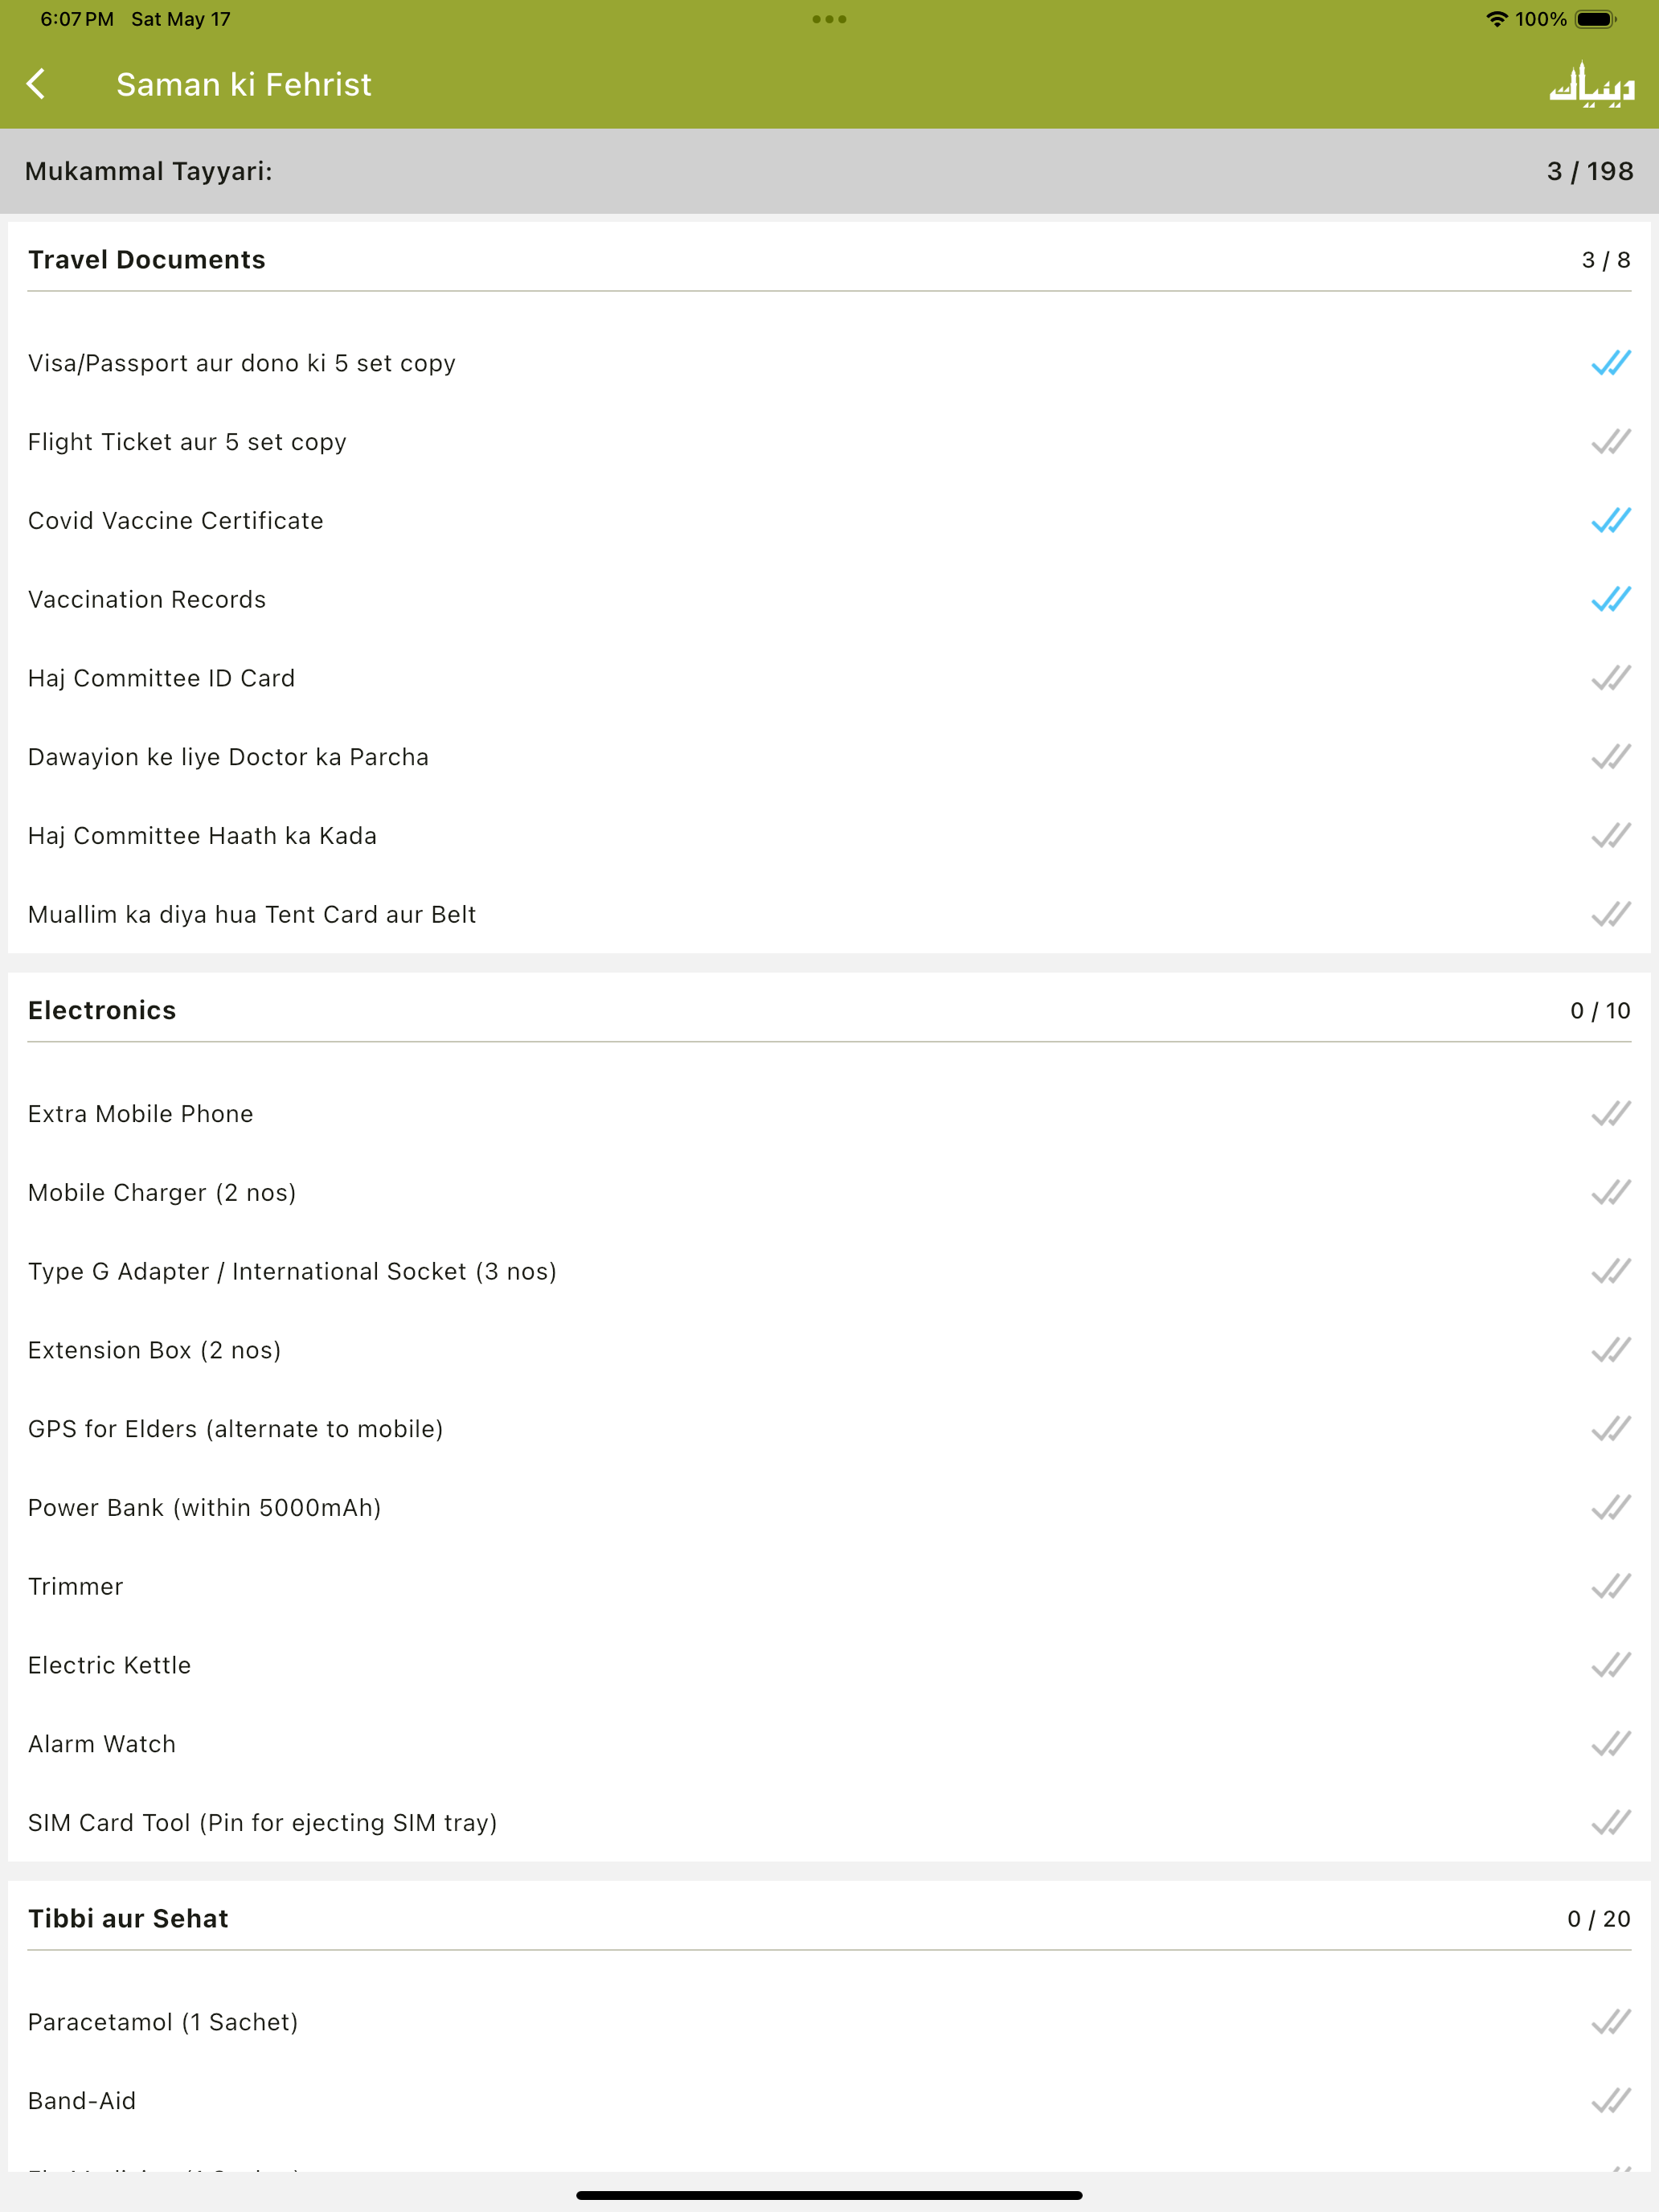Select SIM Card Tool list item
1659x2212 pixels.
tap(829, 1823)
